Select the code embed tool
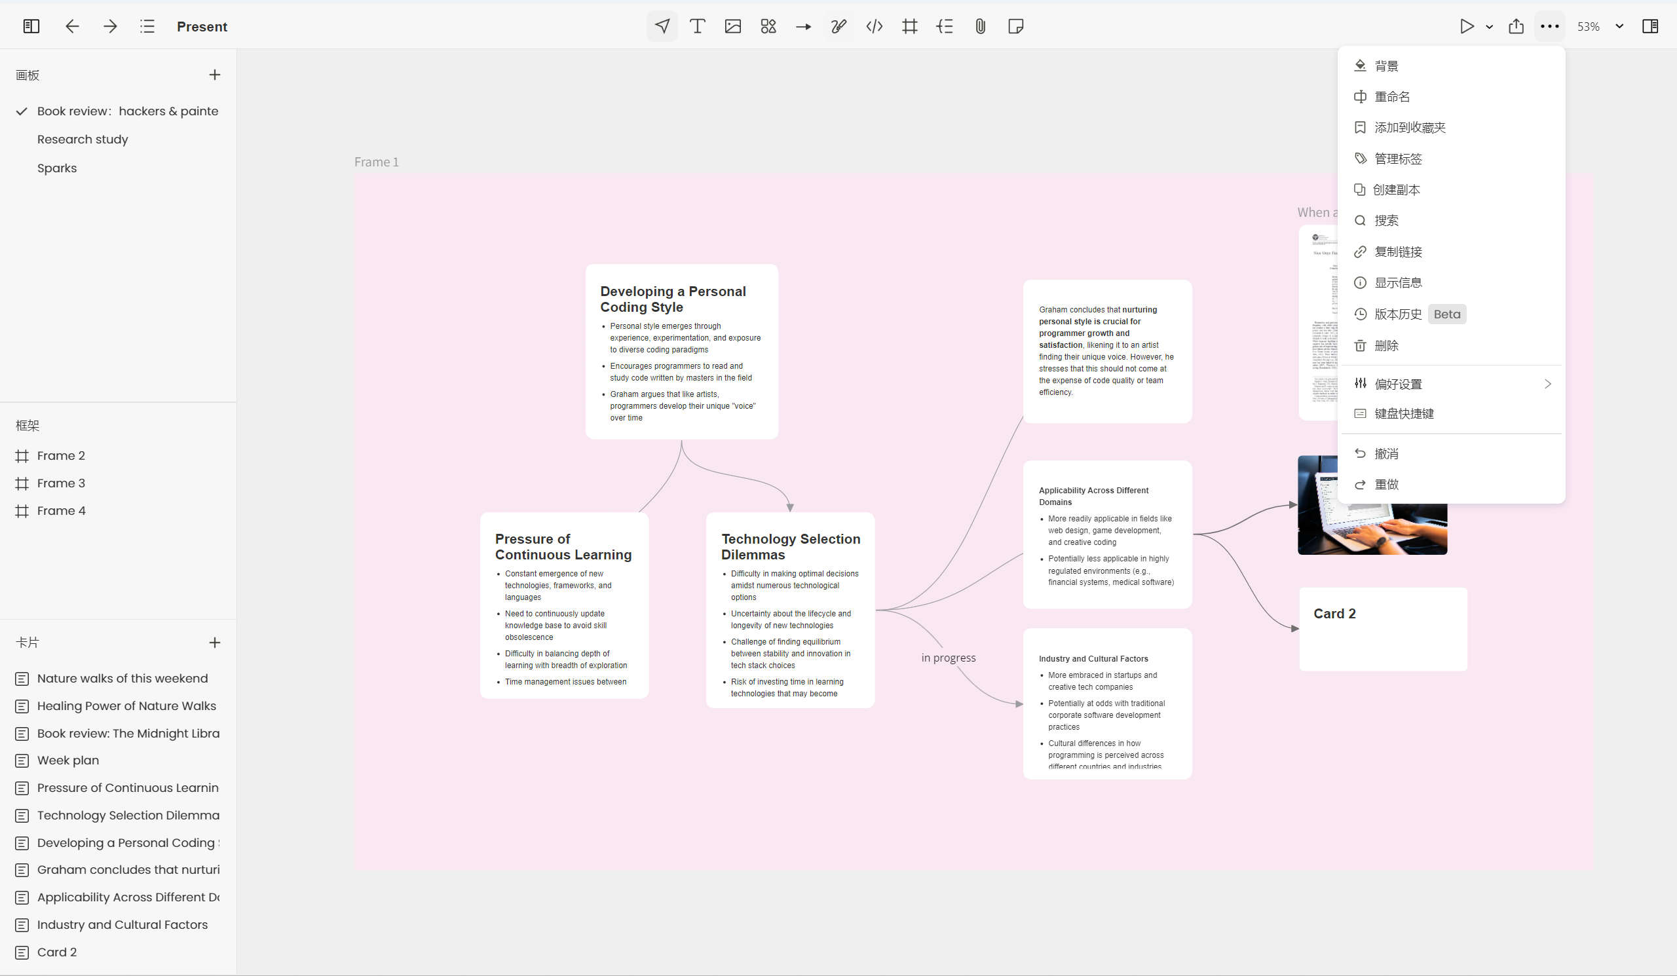1677x976 pixels. [x=875, y=26]
